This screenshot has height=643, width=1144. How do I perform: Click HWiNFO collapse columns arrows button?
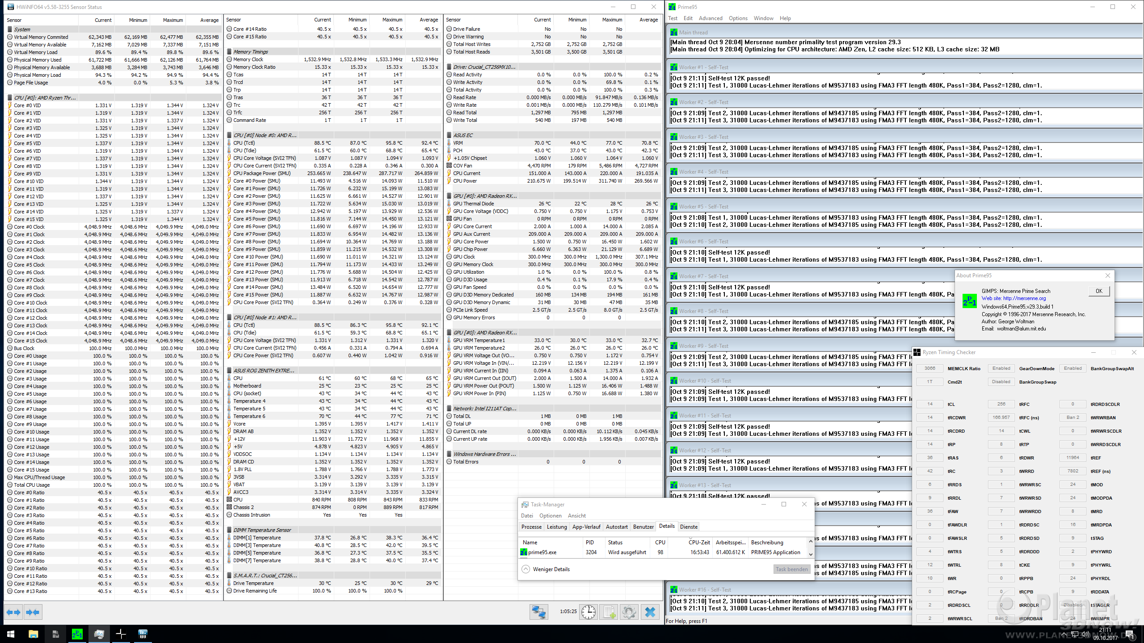click(33, 612)
